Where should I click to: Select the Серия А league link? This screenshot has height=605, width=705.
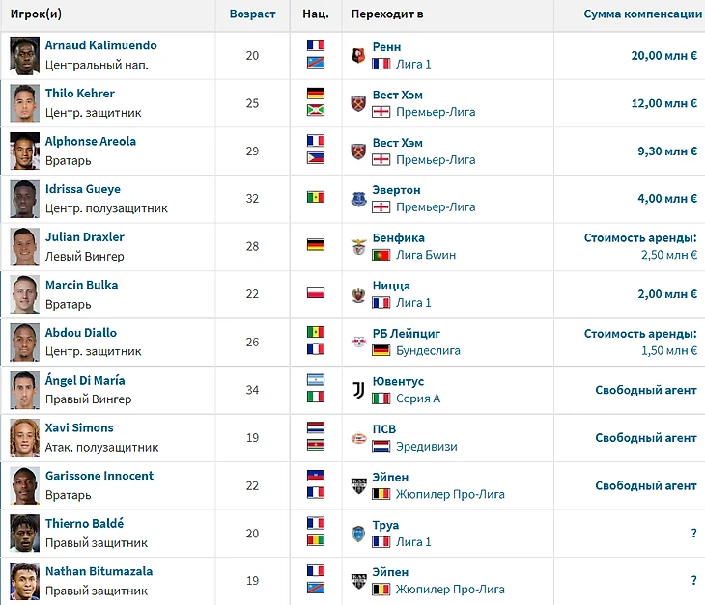coord(418,399)
